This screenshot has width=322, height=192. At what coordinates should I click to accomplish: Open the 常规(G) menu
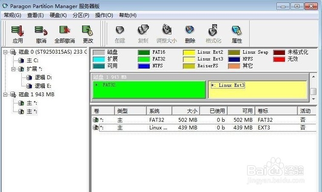coord(12,15)
